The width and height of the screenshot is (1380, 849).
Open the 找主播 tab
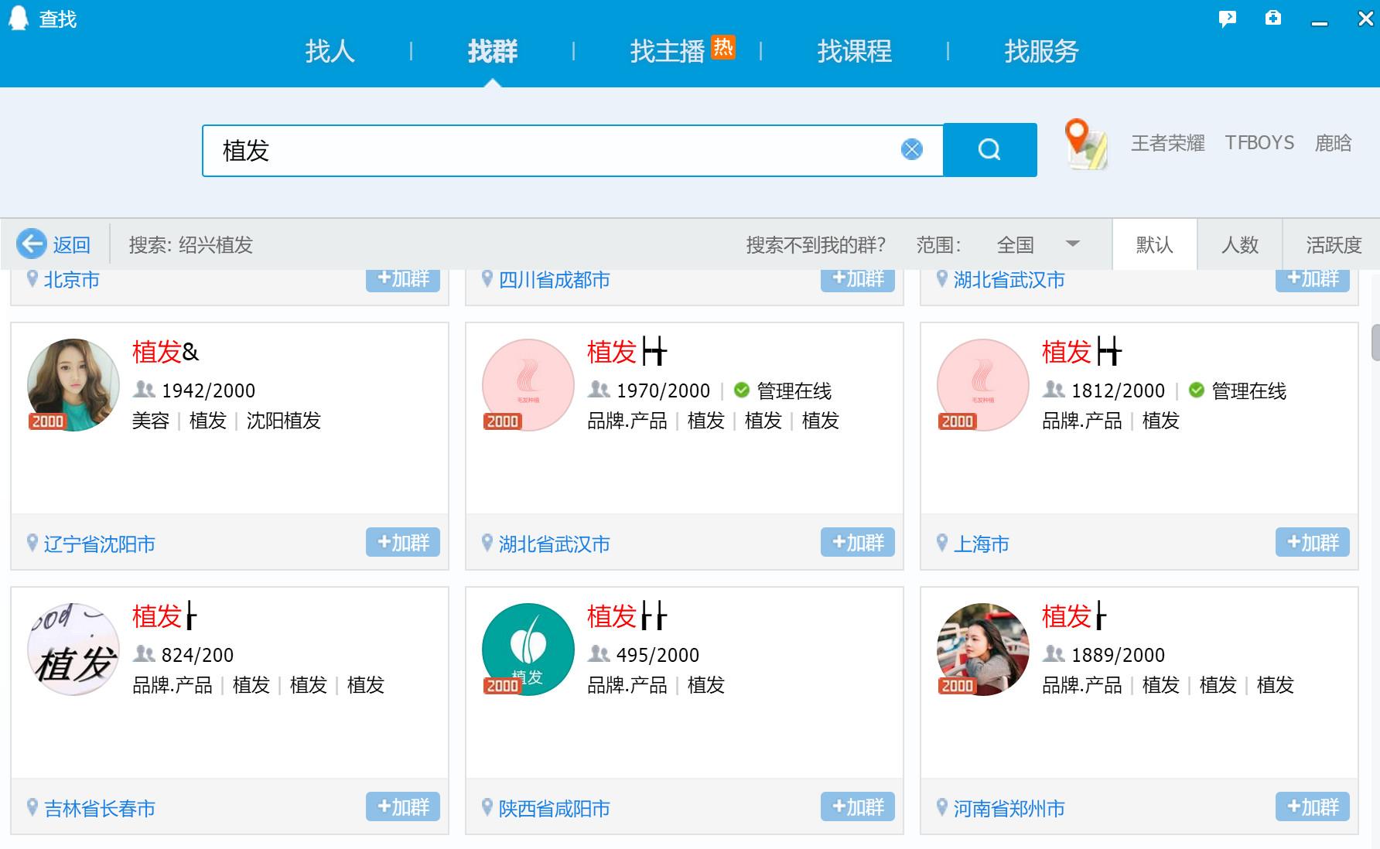[667, 52]
